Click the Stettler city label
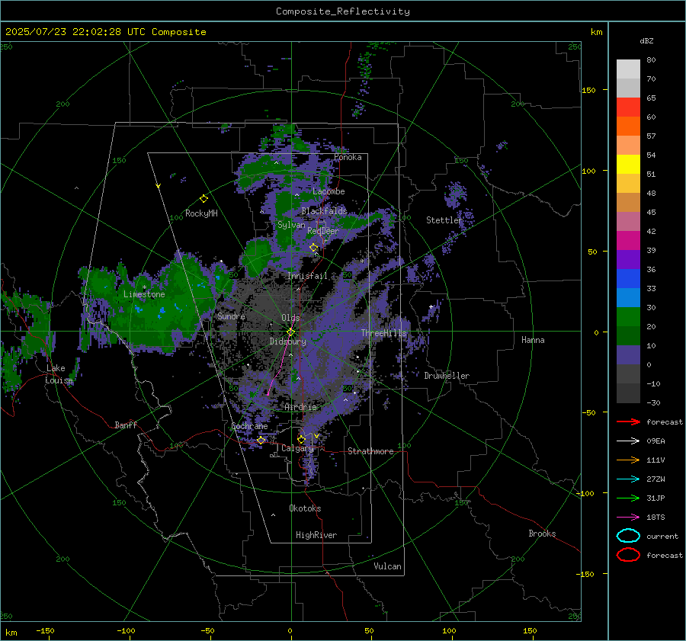 click(444, 220)
